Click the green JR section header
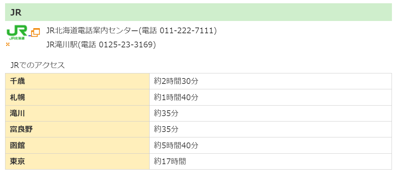397x179 pixels. coord(198,12)
